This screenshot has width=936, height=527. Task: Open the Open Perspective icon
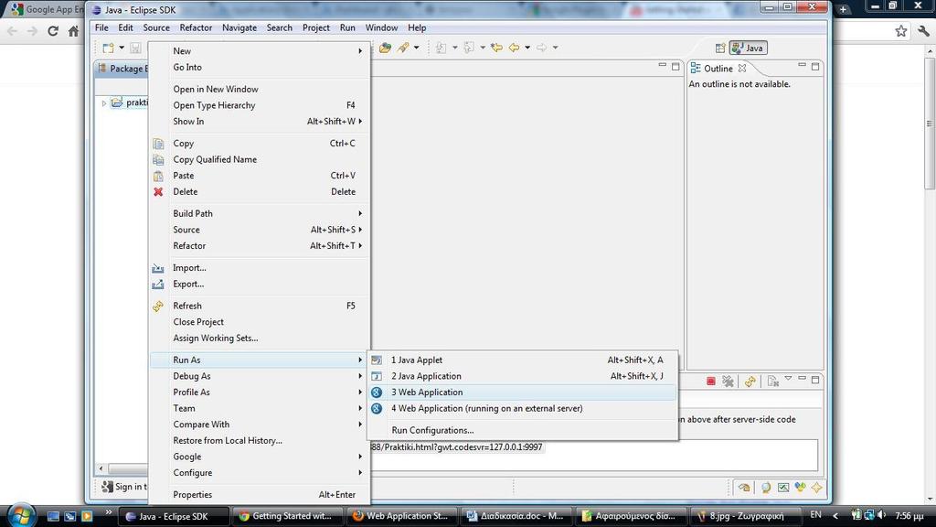point(720,48)
